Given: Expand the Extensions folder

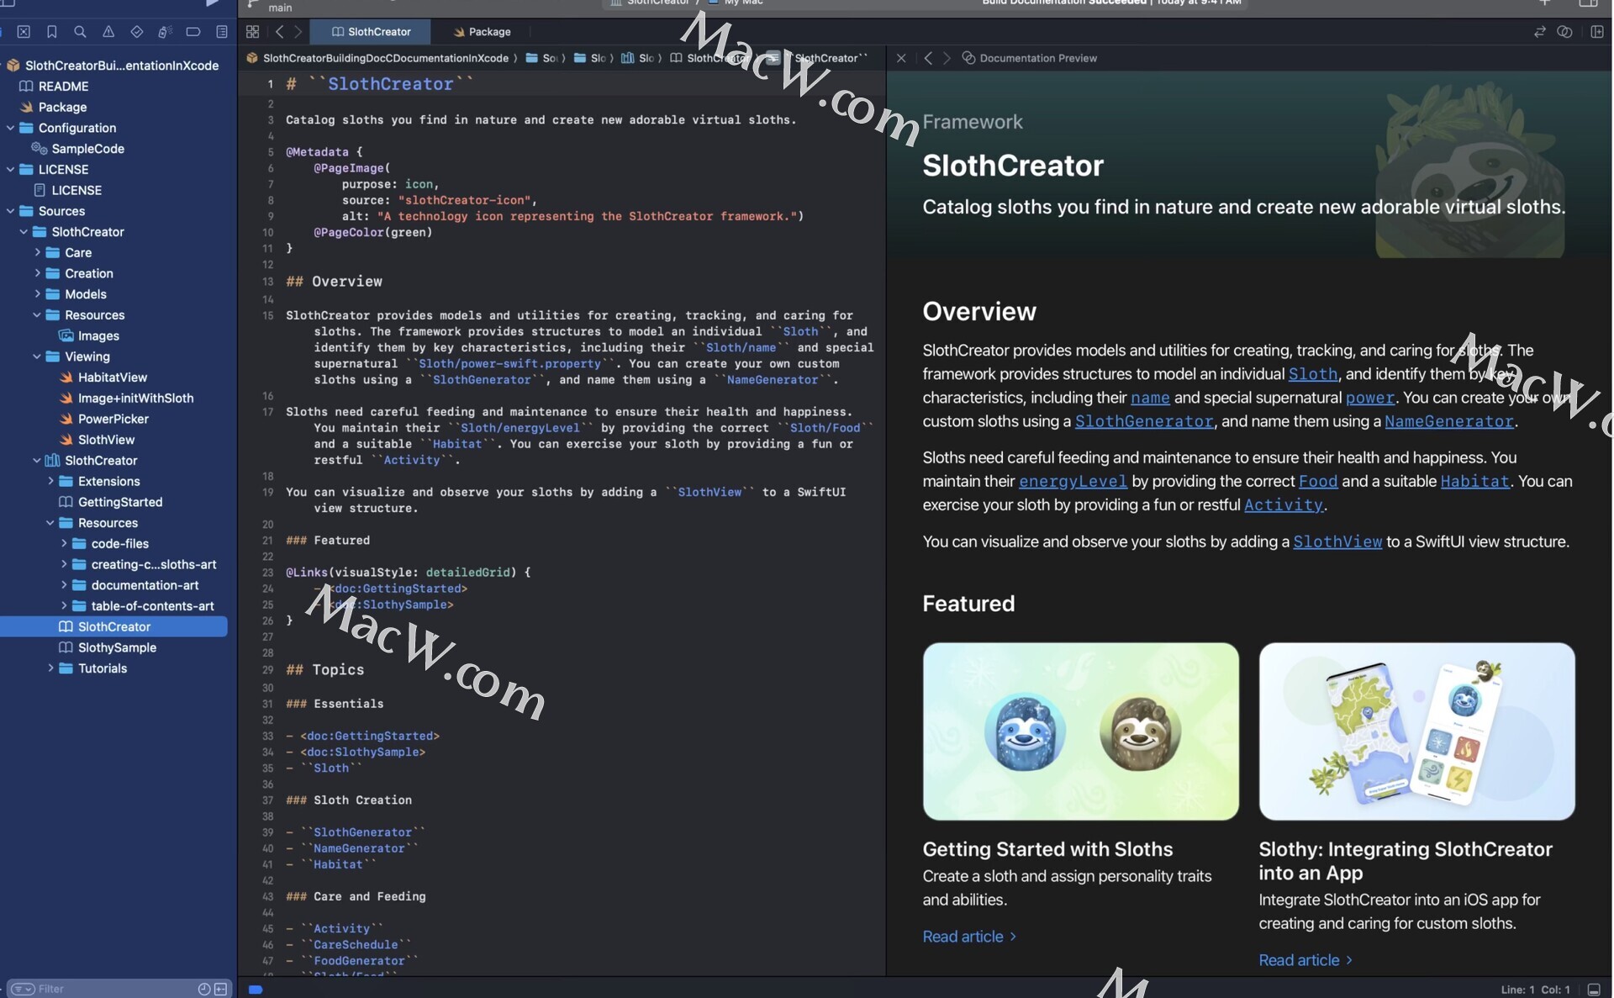Looking at the screenshot, I should pyautogui.click(x=50, y=481).
